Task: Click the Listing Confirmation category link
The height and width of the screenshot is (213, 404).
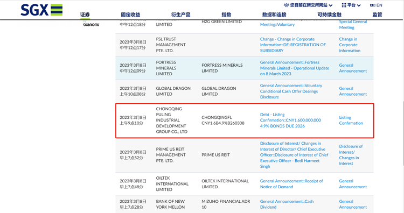Action: point(351,120)
